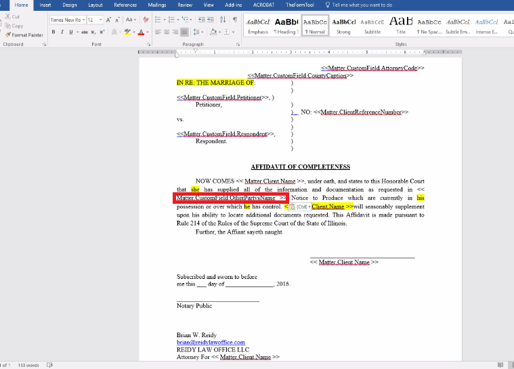Apply the Title style

(x=401, y=26)
